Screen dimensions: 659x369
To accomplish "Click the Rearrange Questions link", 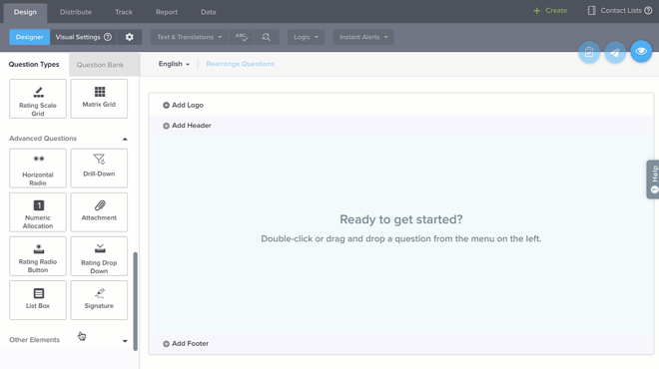I will [x=240, y=64].
